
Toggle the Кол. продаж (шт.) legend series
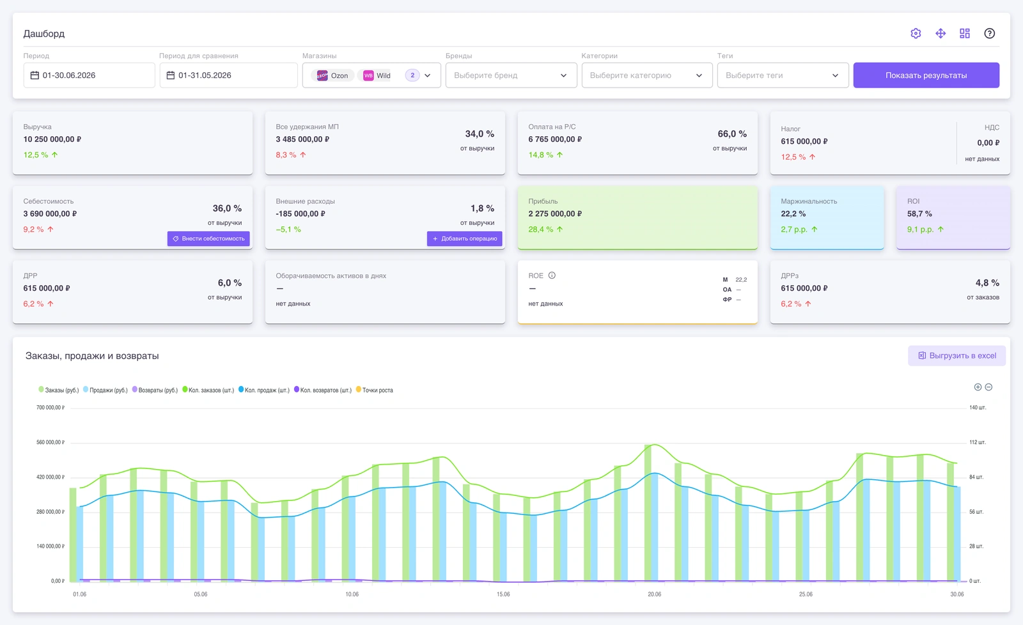pyautogui.click(x=264, y=390)
